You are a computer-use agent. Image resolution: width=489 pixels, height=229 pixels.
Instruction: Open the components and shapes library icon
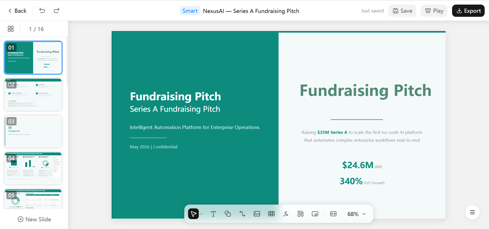(x=300, y=214)
